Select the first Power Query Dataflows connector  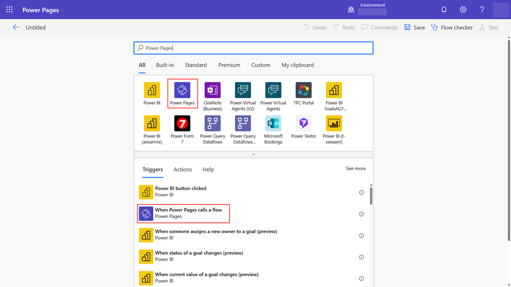click(x=212, y=130)
